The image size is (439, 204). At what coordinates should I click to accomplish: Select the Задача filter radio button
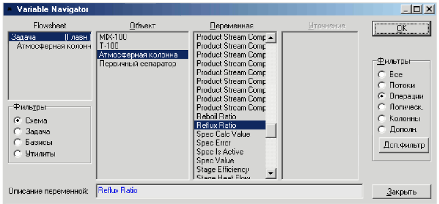(17, 131)
